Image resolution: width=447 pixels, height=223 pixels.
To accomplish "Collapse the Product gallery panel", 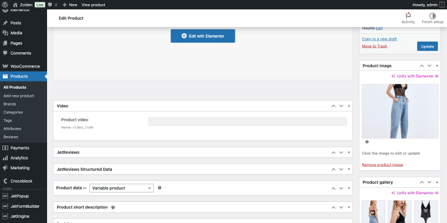I will [x=437, y=183].
